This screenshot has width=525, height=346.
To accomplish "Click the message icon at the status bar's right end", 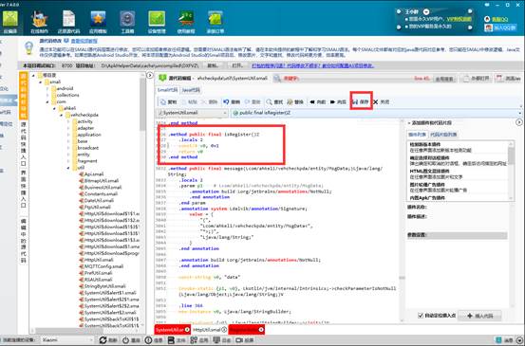I will (498, 340).
